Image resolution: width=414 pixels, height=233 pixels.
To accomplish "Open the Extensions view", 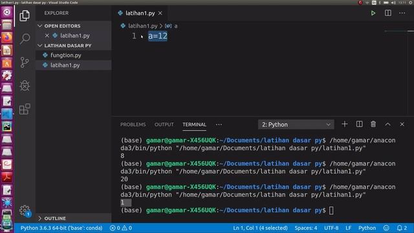I will point(25,109).
